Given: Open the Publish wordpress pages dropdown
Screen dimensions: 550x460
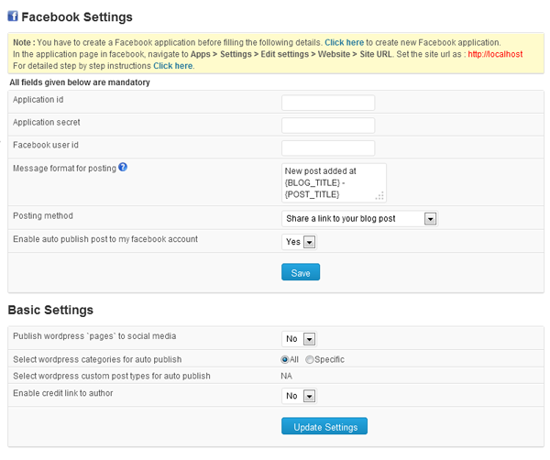Looking at the screenshot, I should pyautogui.click(x=300, y=339).
